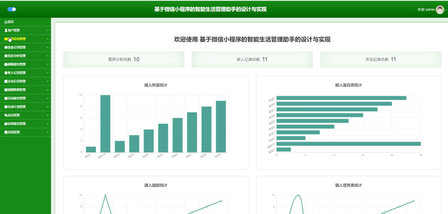The height and width of the screenshot is (214, 448).
Task: Click the 摄入蛋白质统计 chart title
Action: pos(349,85)
